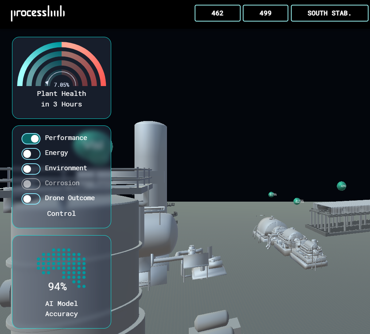The width and height of the screenshot is (370, 334).
Task: Click the Plant Health in 3 Hours caption
Action: click(x=62, y=99)
